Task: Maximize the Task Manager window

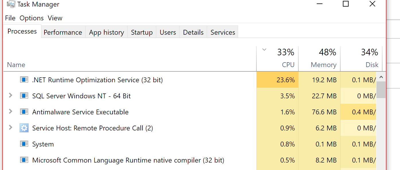Action: 346,4
